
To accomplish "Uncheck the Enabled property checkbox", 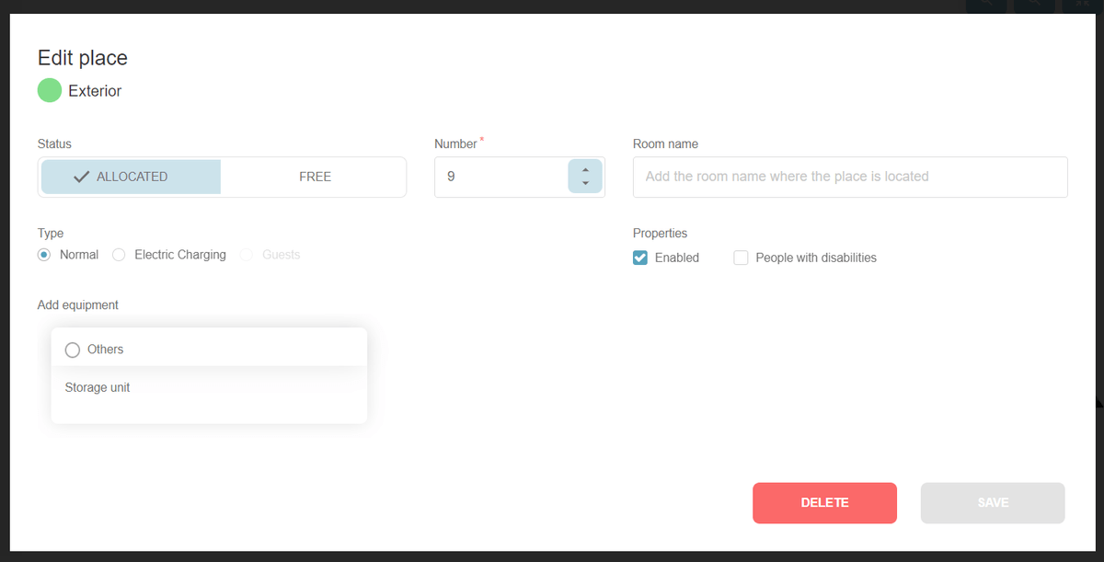I will (640, 258).
